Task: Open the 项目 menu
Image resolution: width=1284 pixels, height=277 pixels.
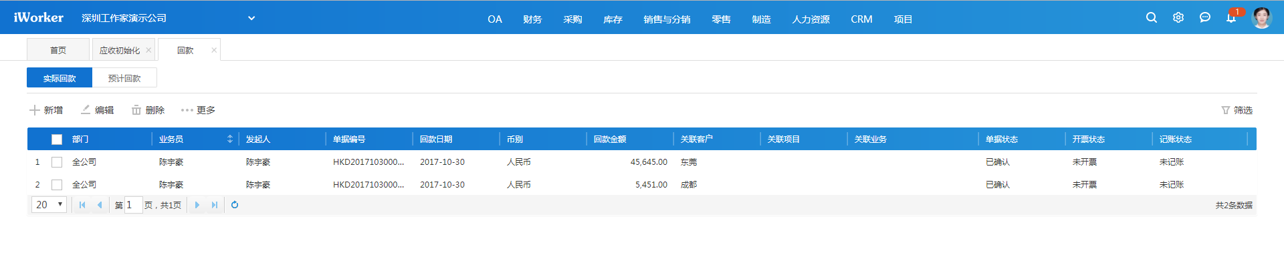Action: [903, 19]
